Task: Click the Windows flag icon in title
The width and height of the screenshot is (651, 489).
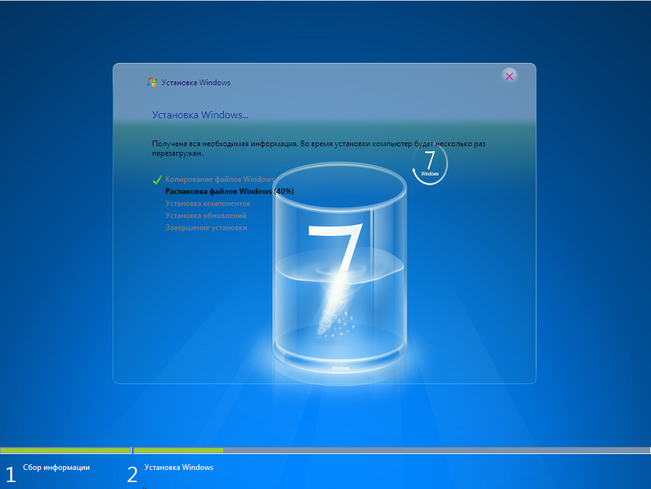Action: [x=152, y=82]
